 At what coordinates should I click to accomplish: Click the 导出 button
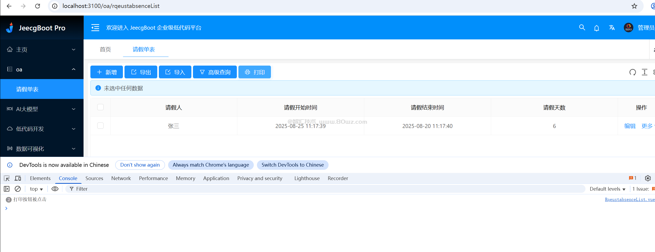pyautogui.click(x=141, y=72)
